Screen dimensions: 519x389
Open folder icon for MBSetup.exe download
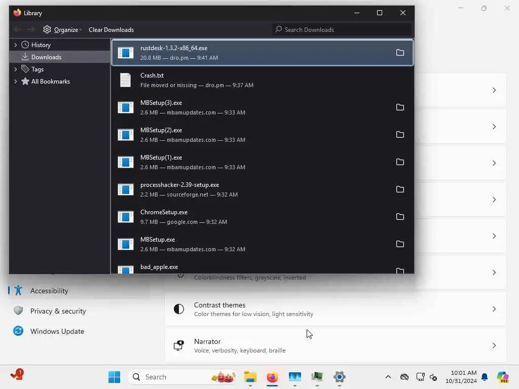pos(400,244)
